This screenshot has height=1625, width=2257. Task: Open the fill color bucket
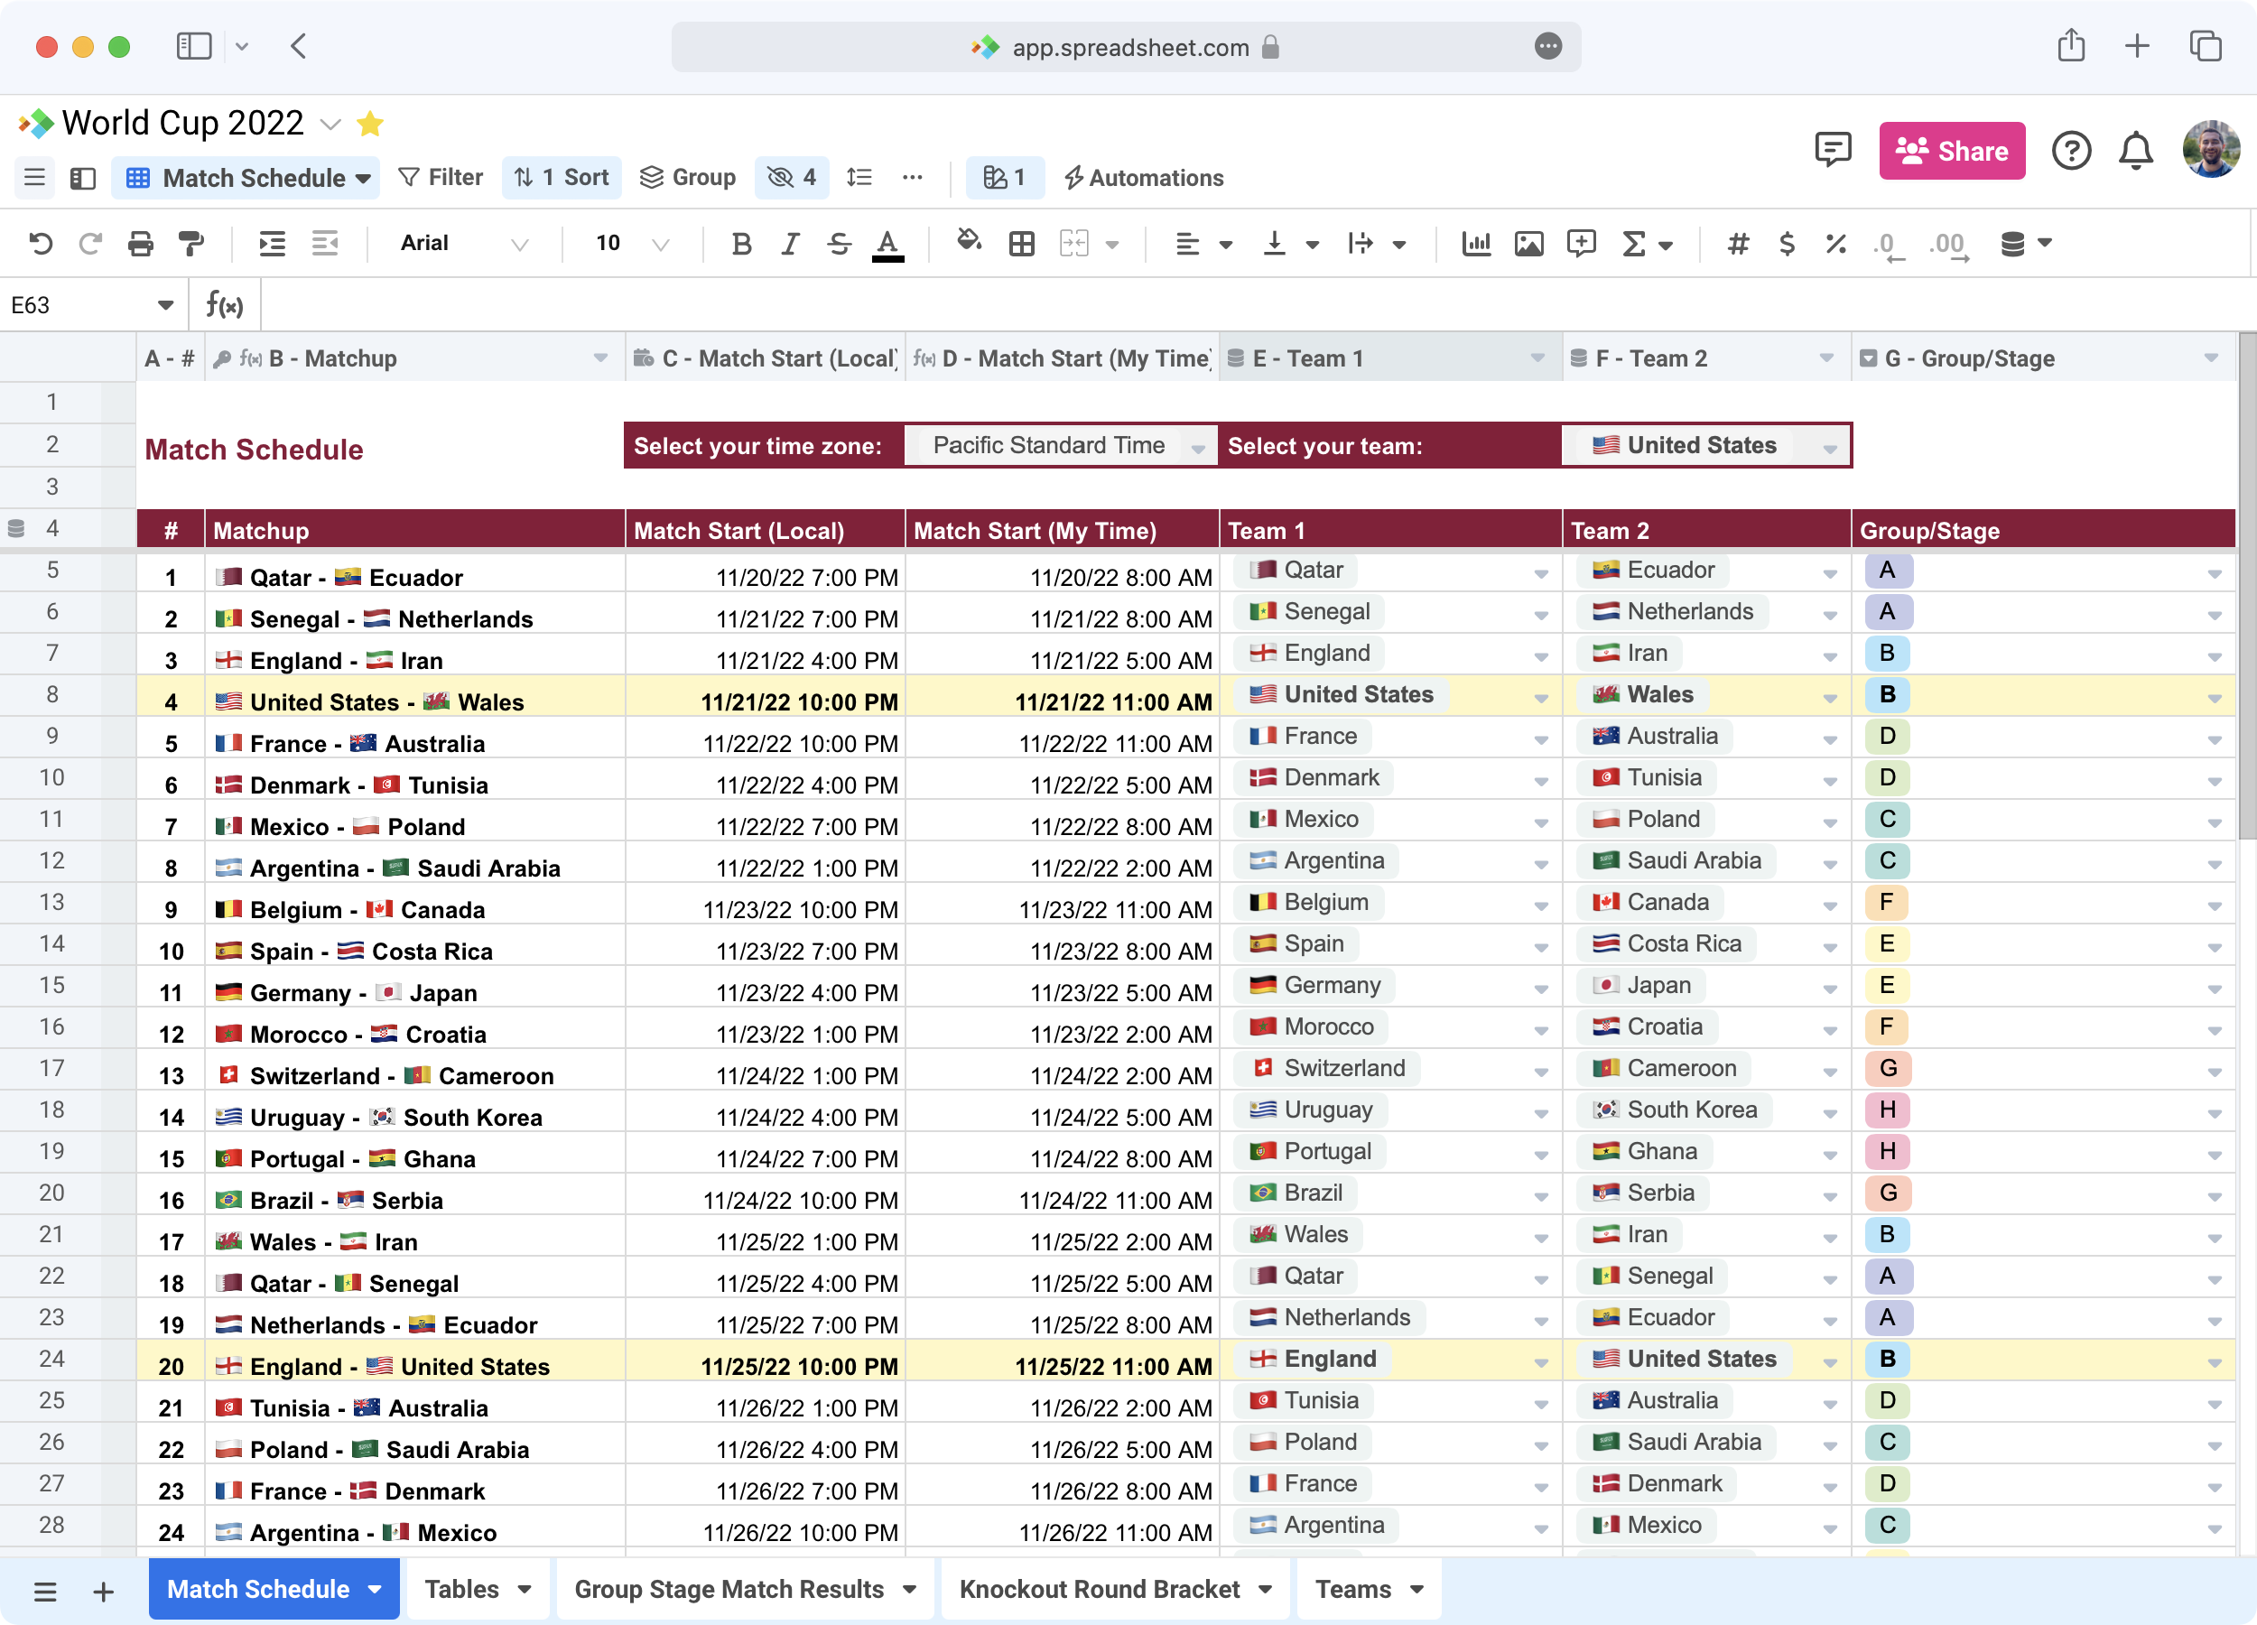(969, 241)
